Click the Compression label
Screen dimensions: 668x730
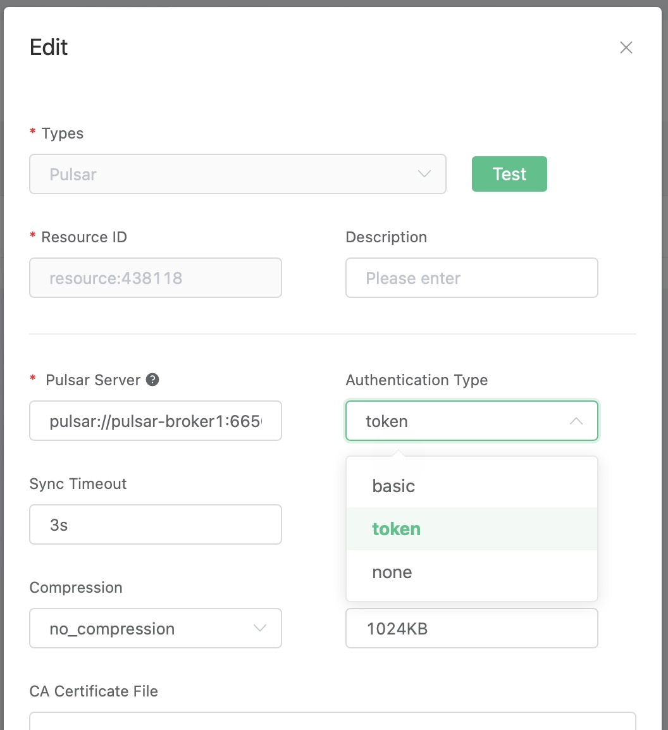[76, 588]
